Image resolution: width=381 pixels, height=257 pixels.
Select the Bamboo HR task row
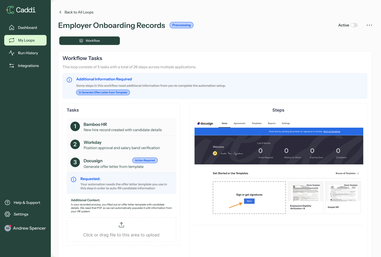point(121,127)
